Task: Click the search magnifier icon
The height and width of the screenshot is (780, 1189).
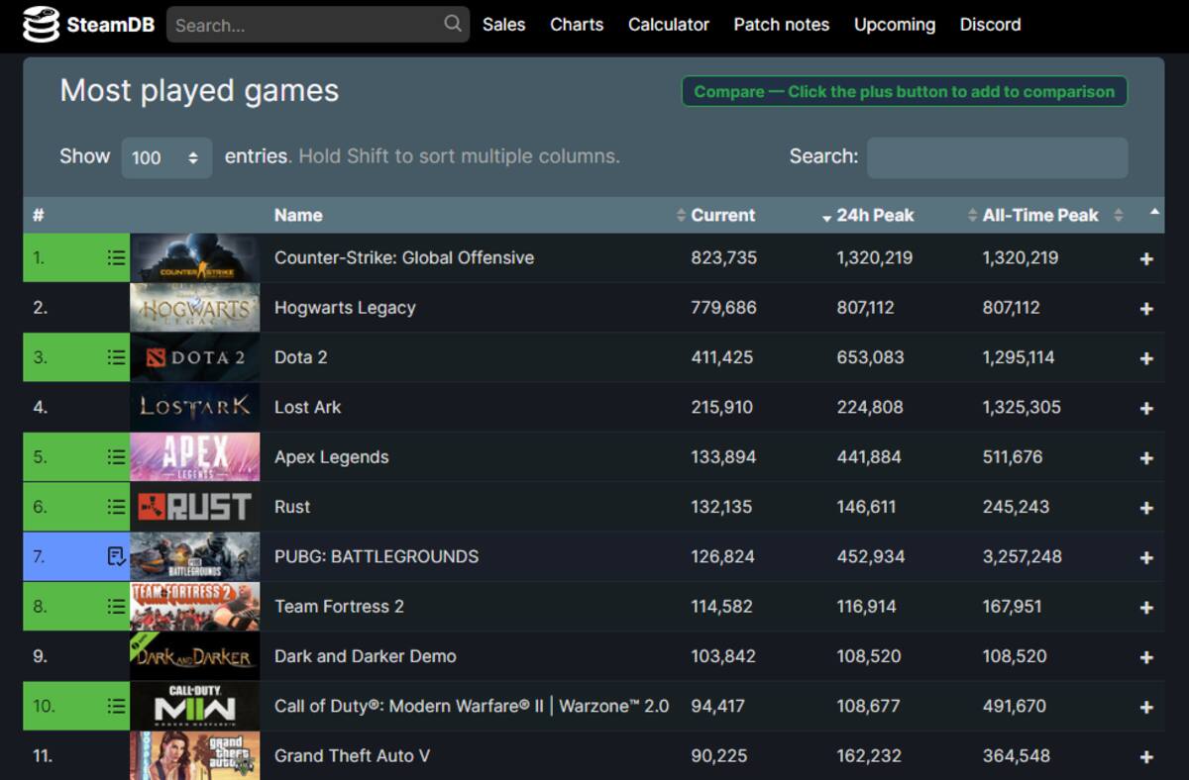Action: 453,24
